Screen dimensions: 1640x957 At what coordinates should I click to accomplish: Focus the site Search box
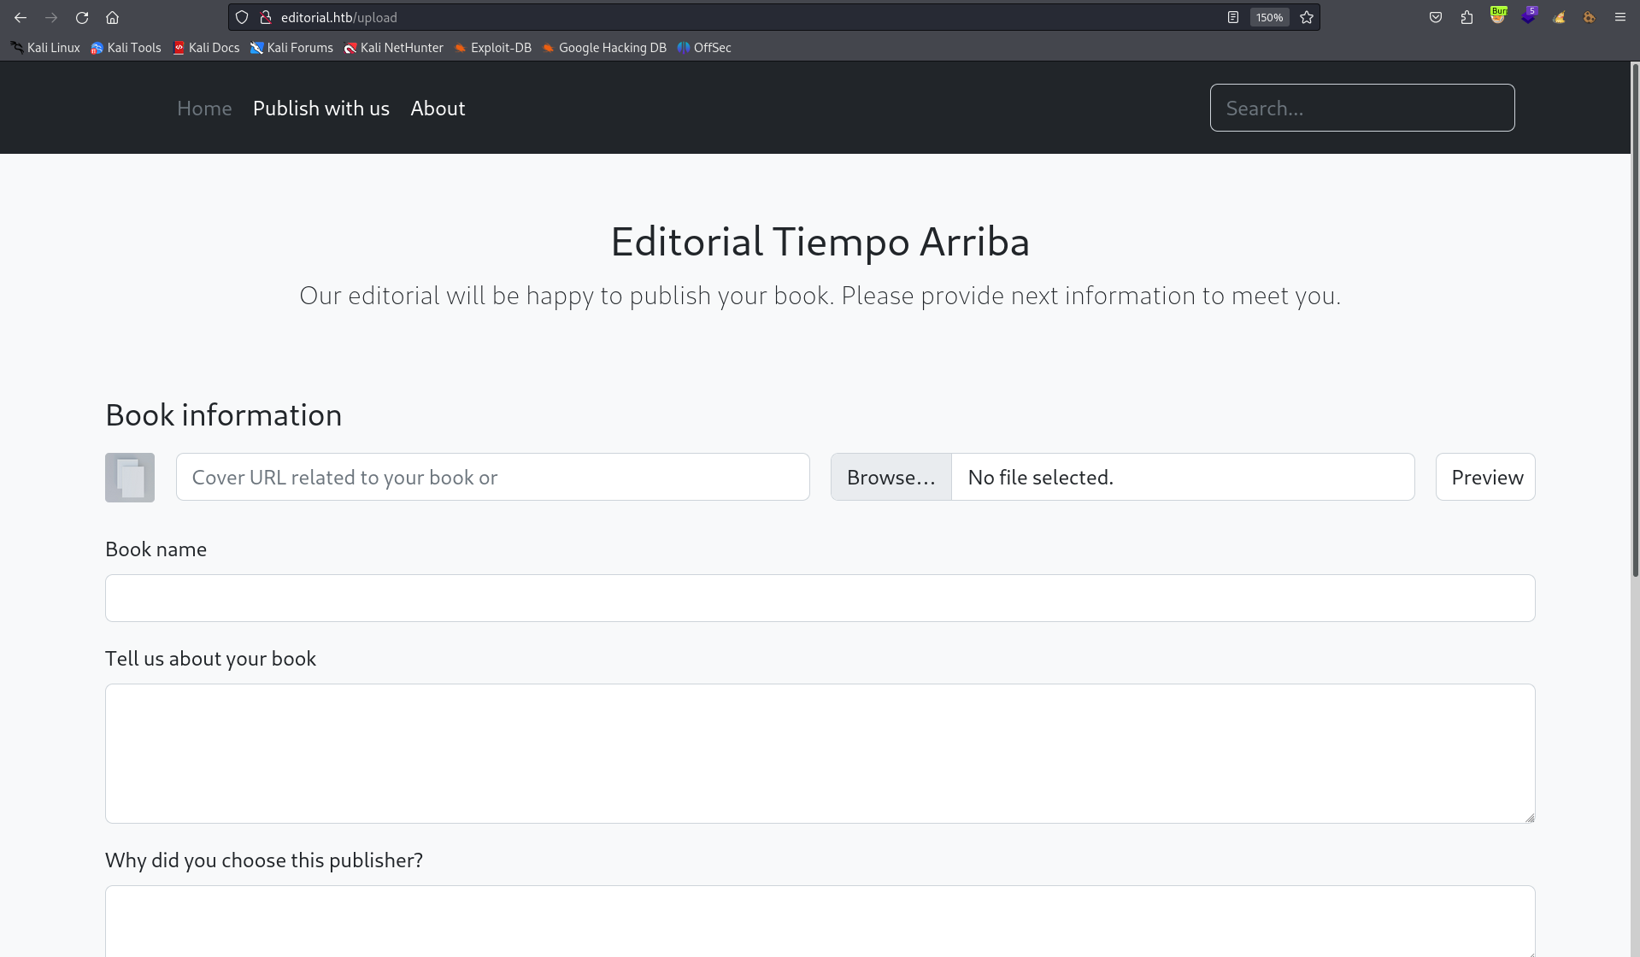1362,108
